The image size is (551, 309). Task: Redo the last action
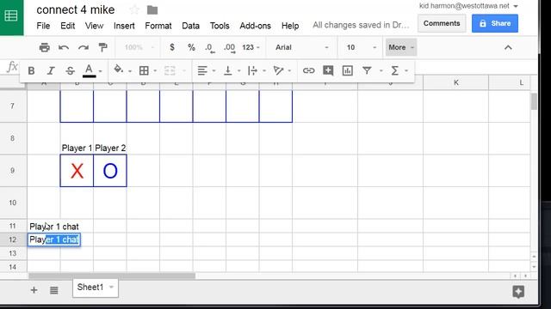tap(84, 47)
